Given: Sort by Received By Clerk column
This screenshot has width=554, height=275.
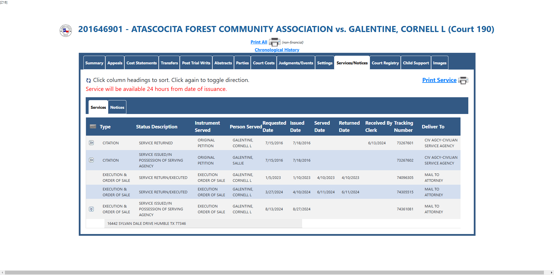Looking at the screenshot, I should pos(379,127).
